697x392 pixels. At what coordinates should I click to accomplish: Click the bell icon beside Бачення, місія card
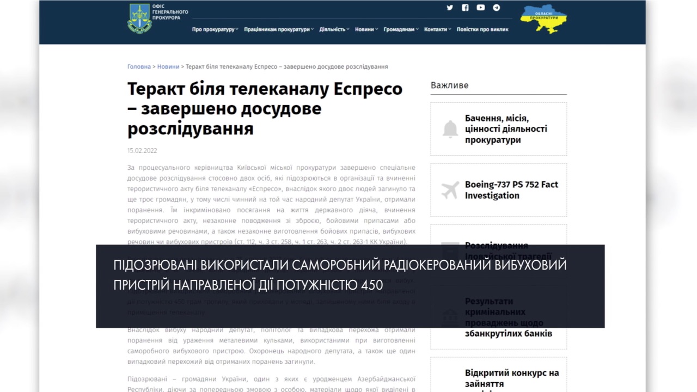[450, 129]
